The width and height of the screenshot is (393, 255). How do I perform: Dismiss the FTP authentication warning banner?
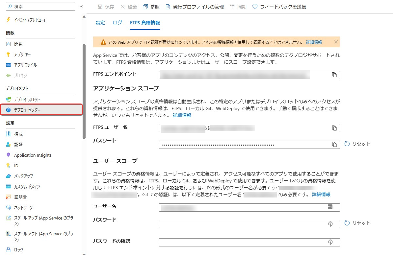335,42
